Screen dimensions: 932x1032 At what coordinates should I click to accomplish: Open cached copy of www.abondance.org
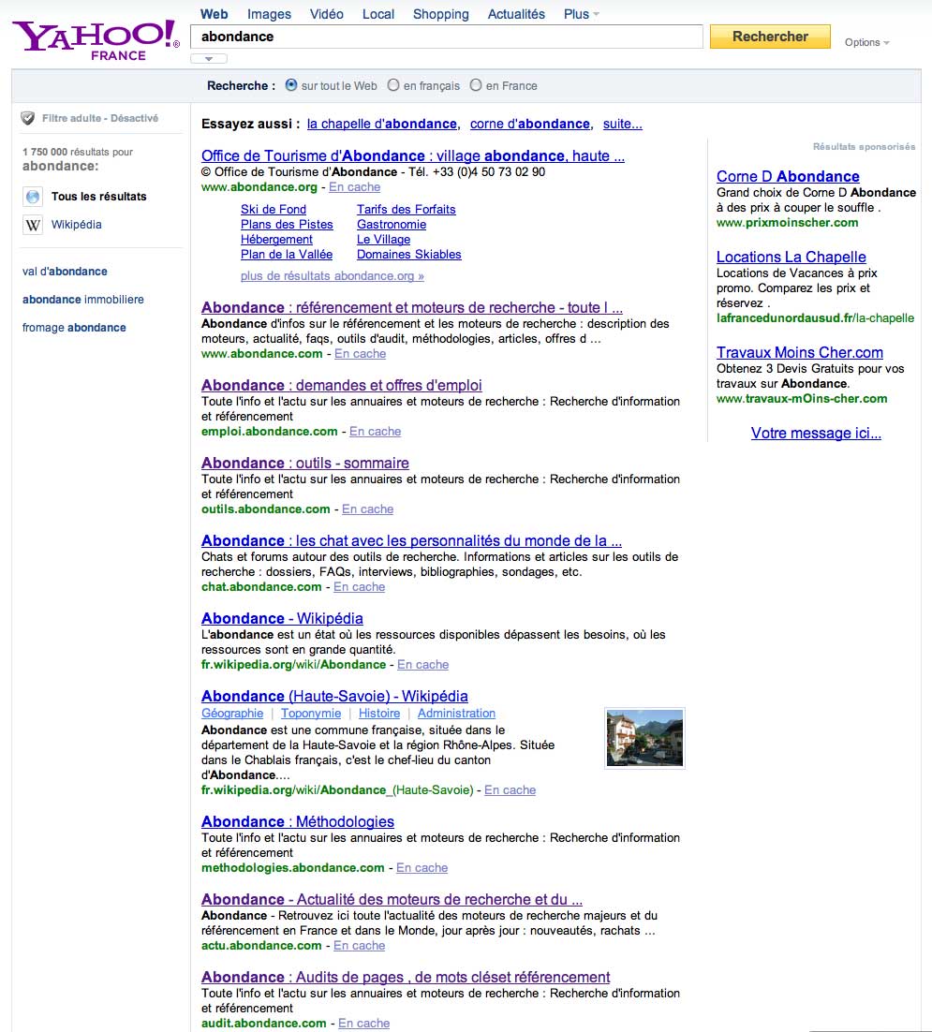point(355,187)
